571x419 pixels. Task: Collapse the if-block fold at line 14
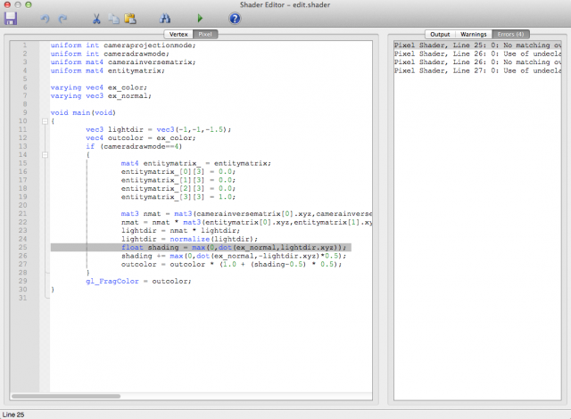click(44, 155)
